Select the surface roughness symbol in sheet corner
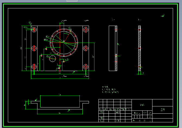Screen dimensions: 182x128 163,16
